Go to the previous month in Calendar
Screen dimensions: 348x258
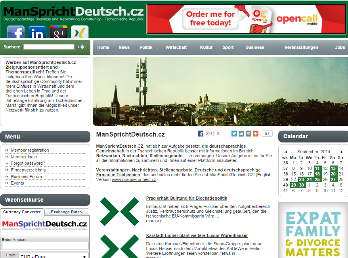[x=285, y=152]
